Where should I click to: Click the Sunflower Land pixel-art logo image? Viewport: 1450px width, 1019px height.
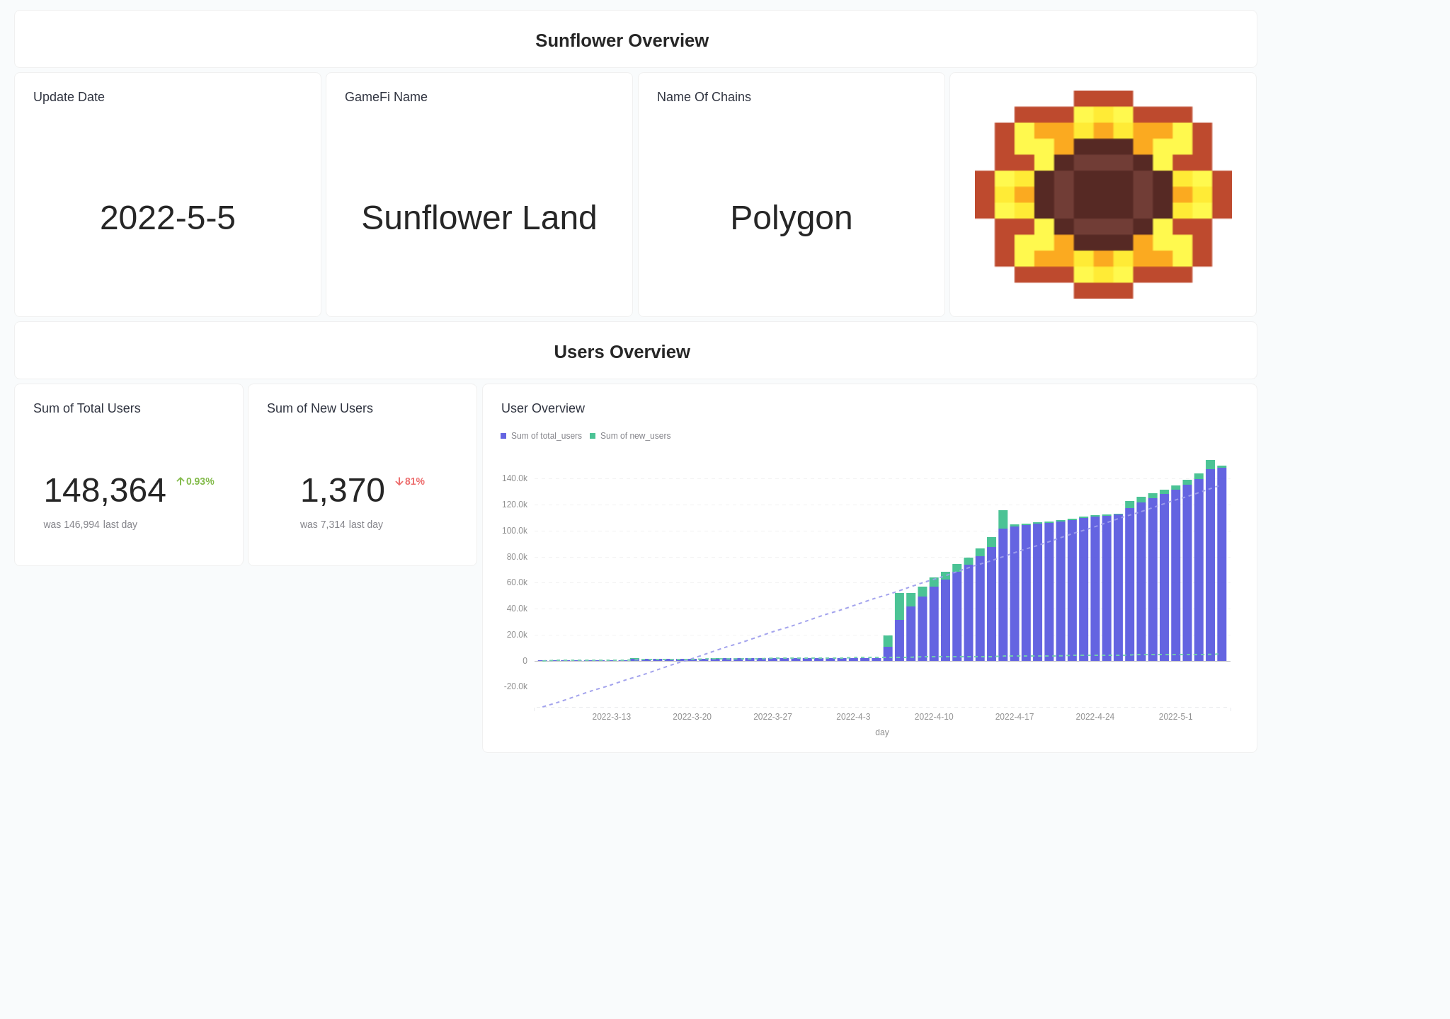[x=1103, y=195]
